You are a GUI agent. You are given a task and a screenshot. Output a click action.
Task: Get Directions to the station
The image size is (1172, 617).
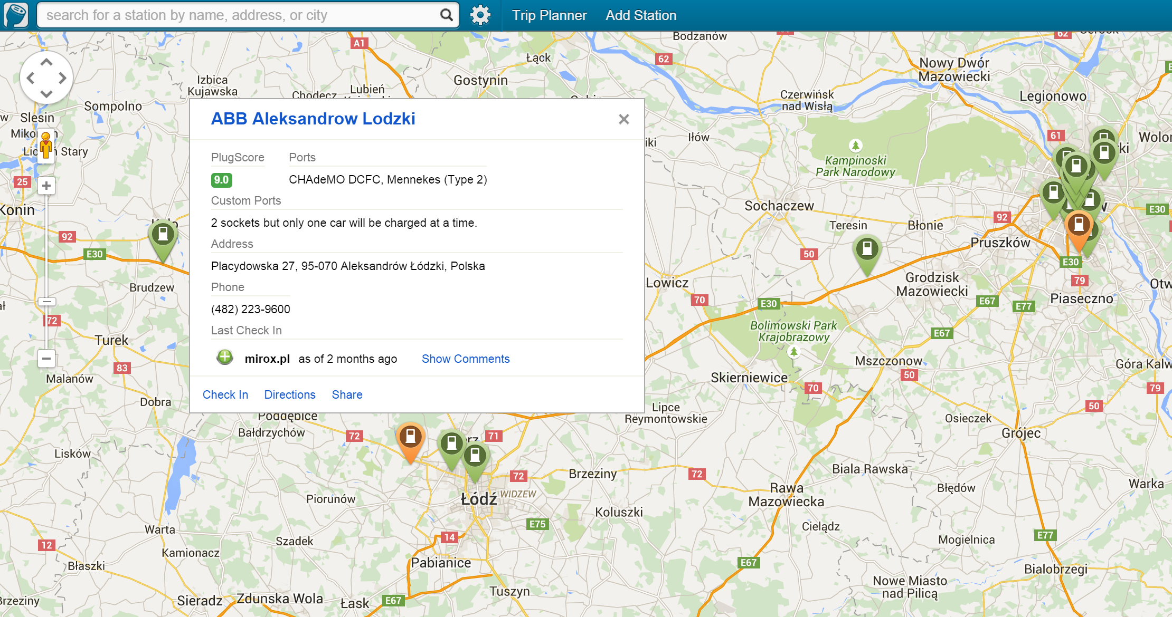(x=290, y=394)
